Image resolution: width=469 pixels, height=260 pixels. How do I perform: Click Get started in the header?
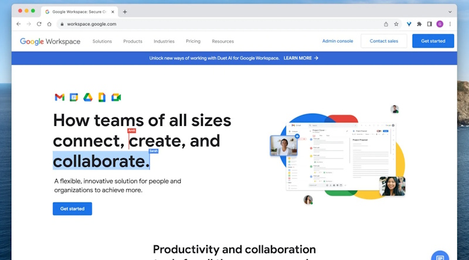(433, 41)
